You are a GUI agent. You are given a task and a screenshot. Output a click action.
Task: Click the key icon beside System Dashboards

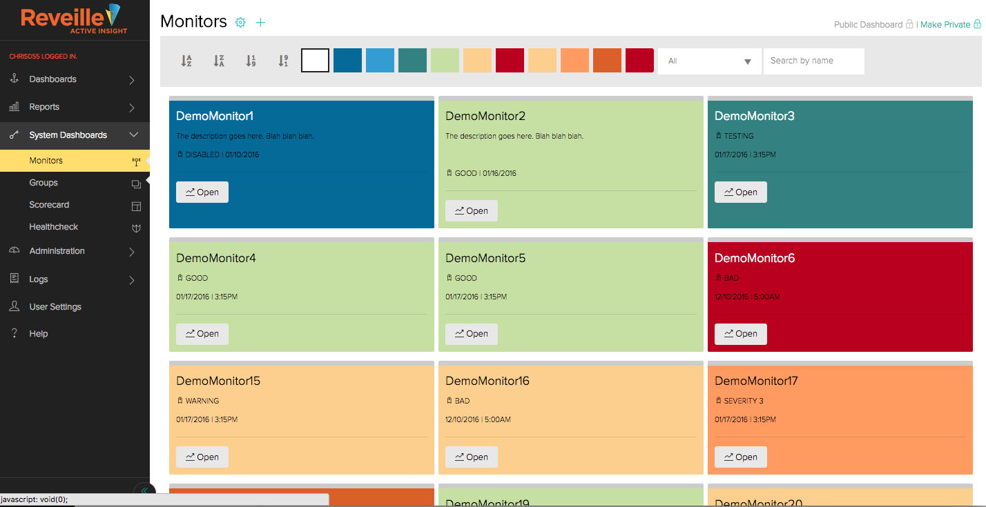pyautogui.click(x=14, y=135)
